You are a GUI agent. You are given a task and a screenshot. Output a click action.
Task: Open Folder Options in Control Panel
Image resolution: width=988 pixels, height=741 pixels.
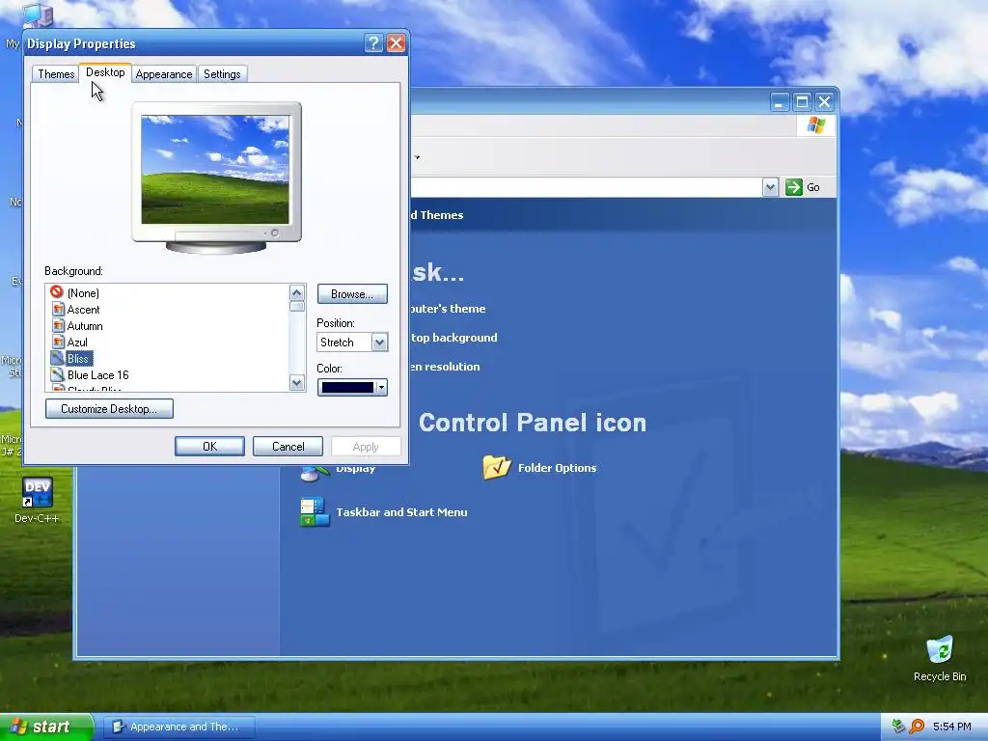coord(557,468)
